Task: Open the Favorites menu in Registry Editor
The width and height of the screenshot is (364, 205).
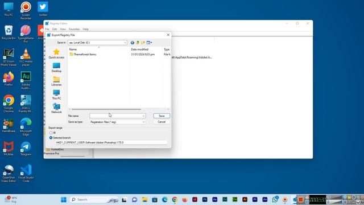Action: coord(75,29)
